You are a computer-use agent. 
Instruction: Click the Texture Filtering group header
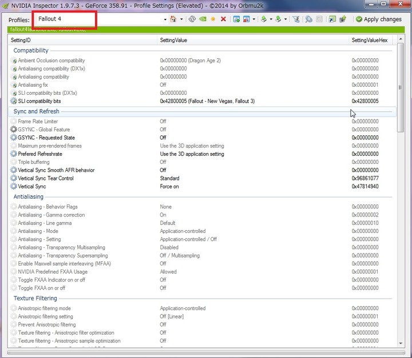35,298
